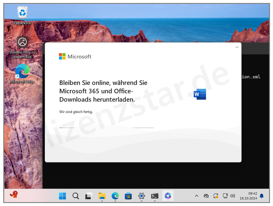Open File Explorer from the taskbar
The image size is (273, 206).
[102, 196]
